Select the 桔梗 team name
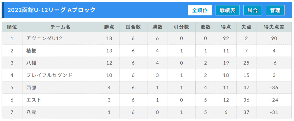The image size is (294, 121). [31, 51]
